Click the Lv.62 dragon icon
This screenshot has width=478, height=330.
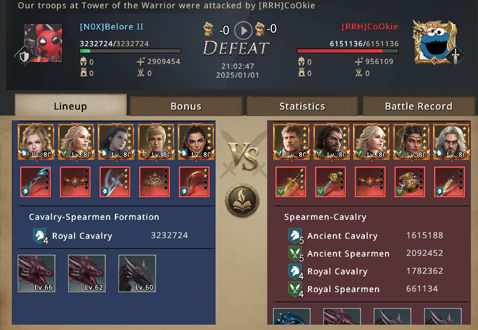coord(87,274)
